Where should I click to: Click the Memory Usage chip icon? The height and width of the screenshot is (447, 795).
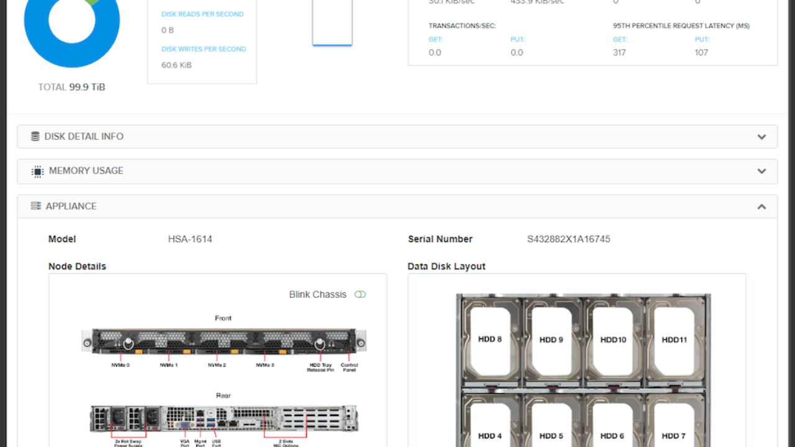click(x=37, y=171)
